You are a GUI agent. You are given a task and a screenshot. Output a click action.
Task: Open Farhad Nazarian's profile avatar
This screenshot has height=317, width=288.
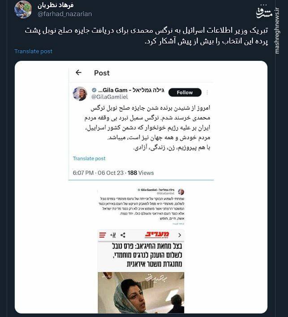point(23,10)
